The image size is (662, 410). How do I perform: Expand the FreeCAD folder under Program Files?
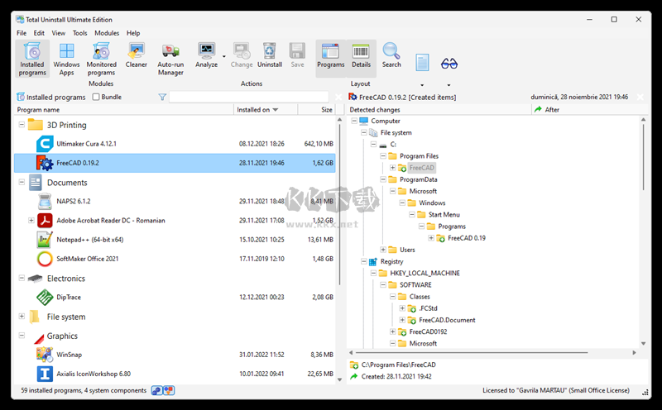[392, 168]
